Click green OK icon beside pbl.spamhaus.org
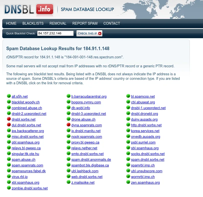The height and width of the screenshot is (197, 203). point(9,142)
